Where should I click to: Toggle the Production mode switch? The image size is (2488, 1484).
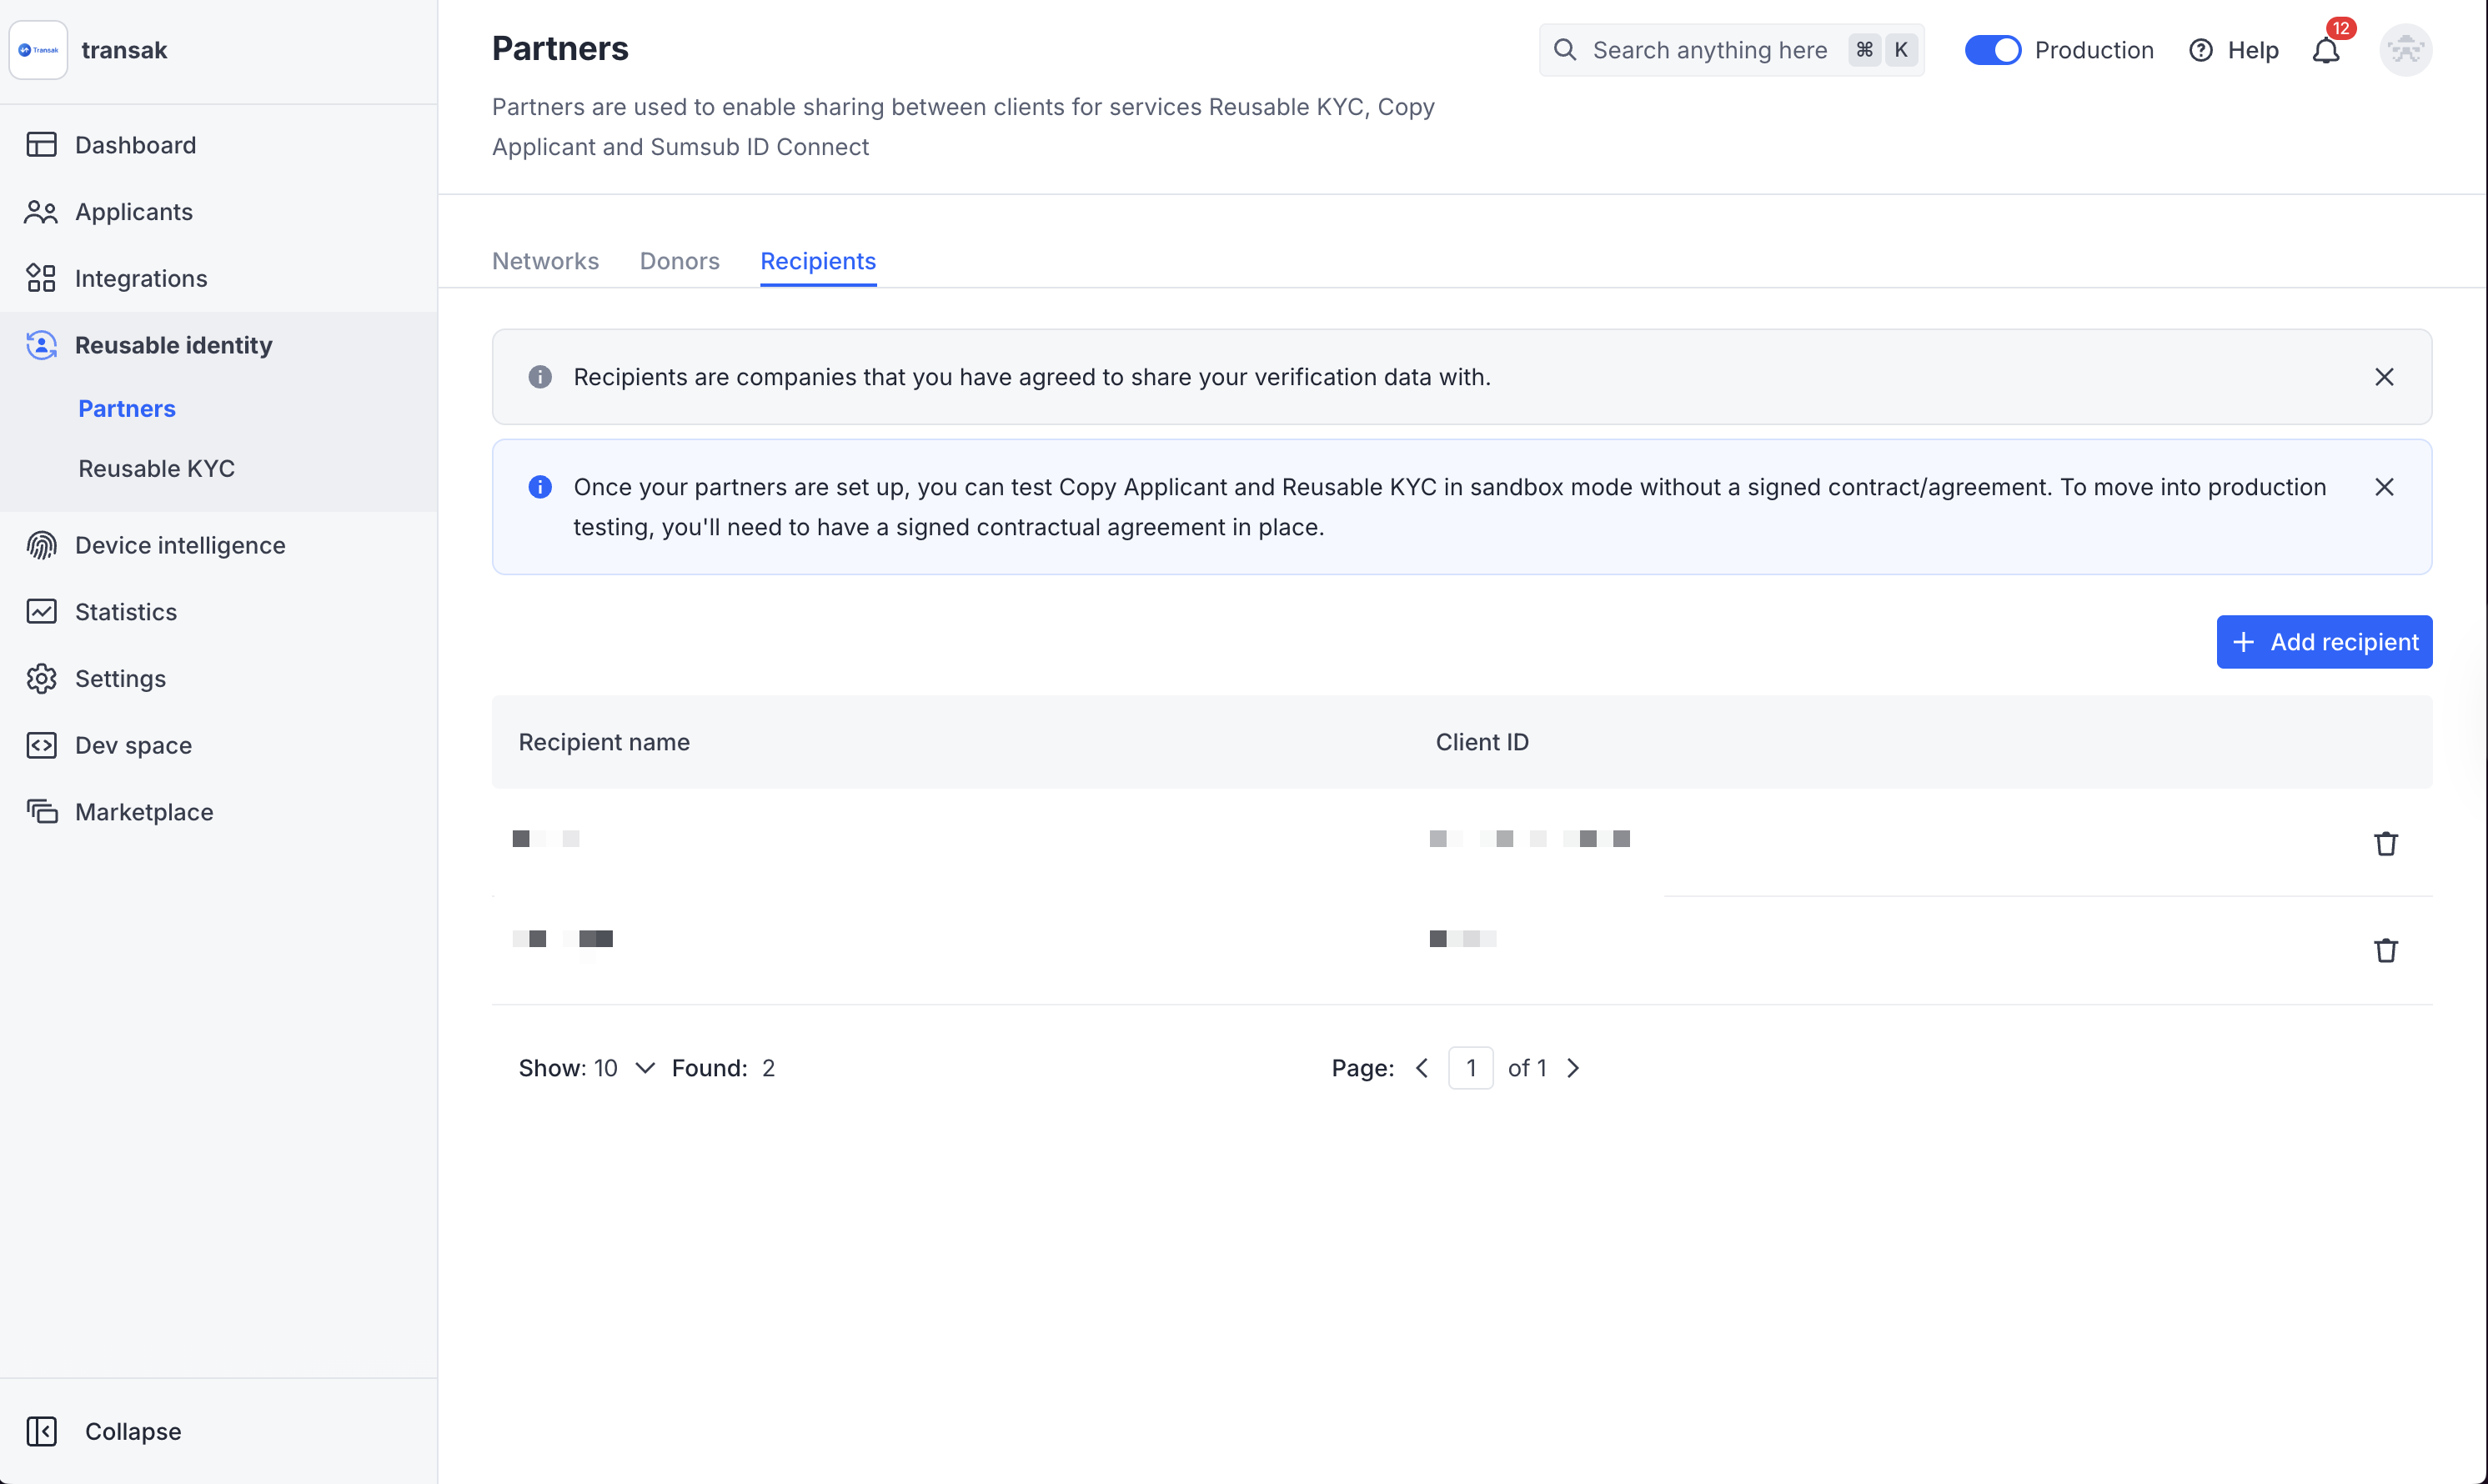point(1992,50)
